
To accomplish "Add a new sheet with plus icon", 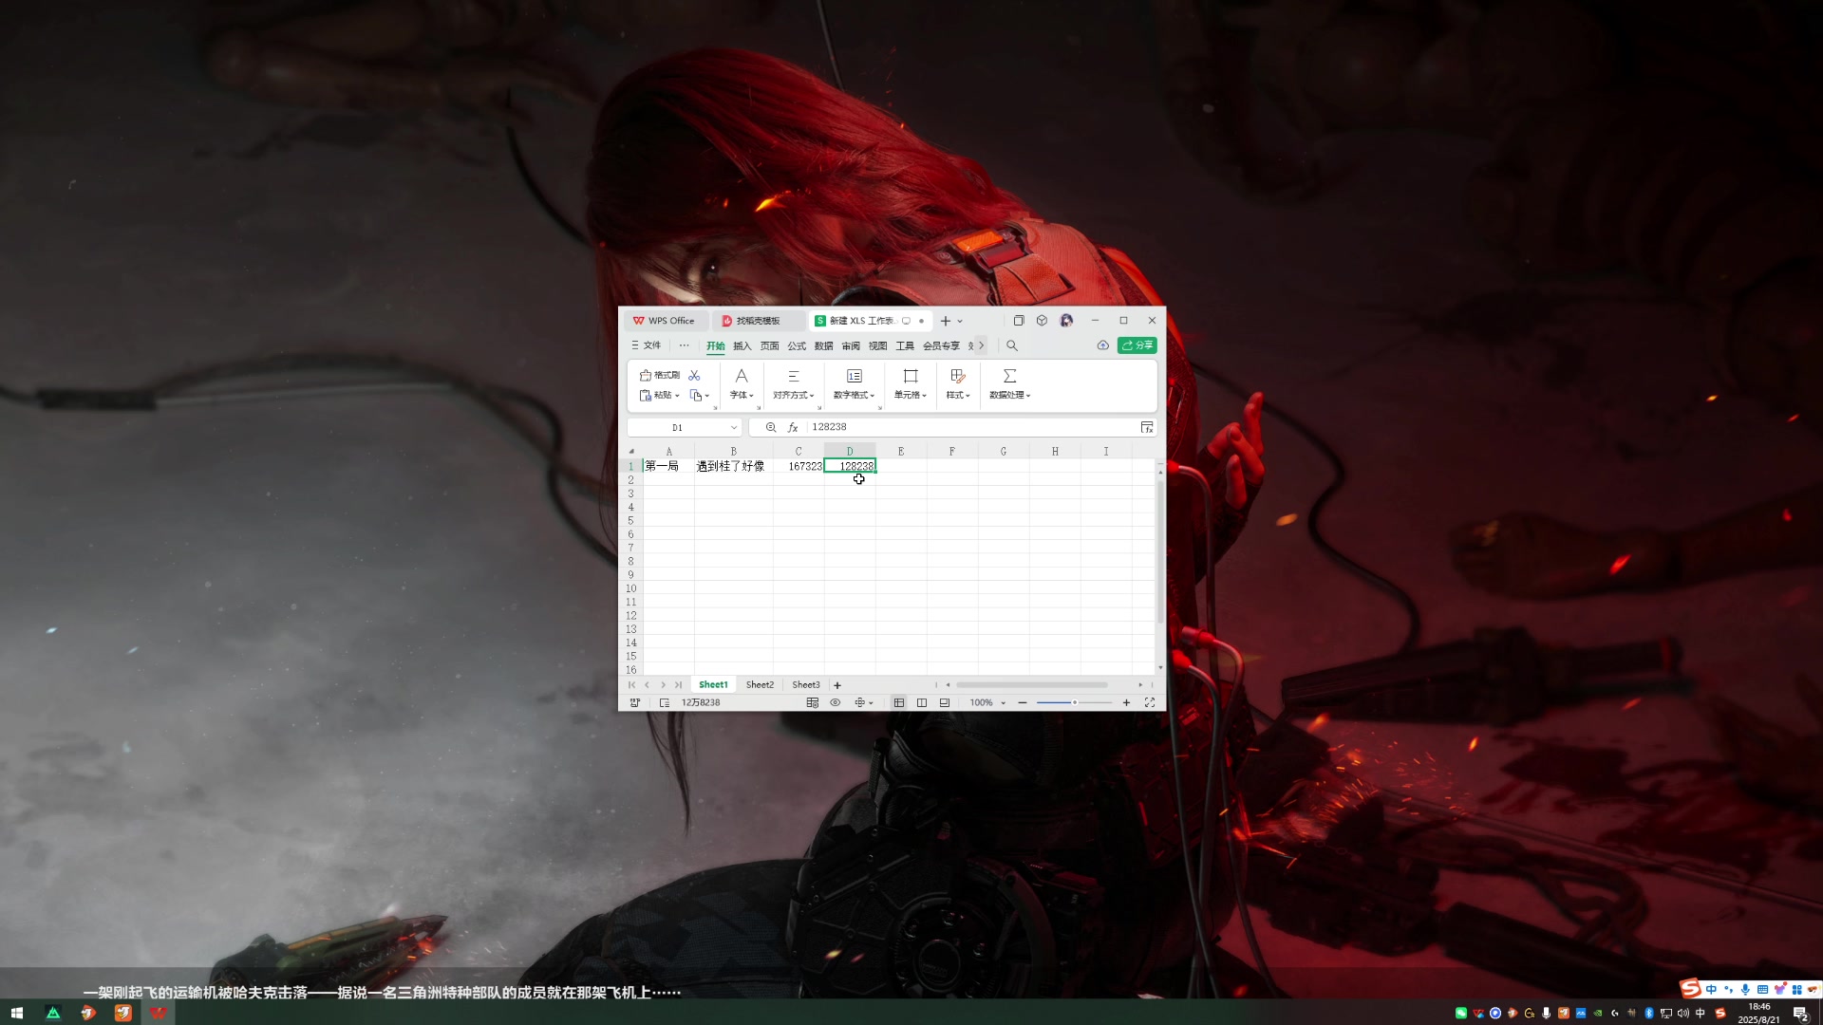I will coord(837,685).
